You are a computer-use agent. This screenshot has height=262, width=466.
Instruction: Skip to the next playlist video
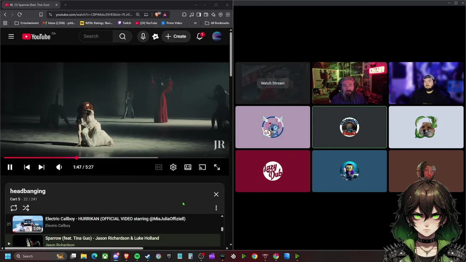point(42,167)
